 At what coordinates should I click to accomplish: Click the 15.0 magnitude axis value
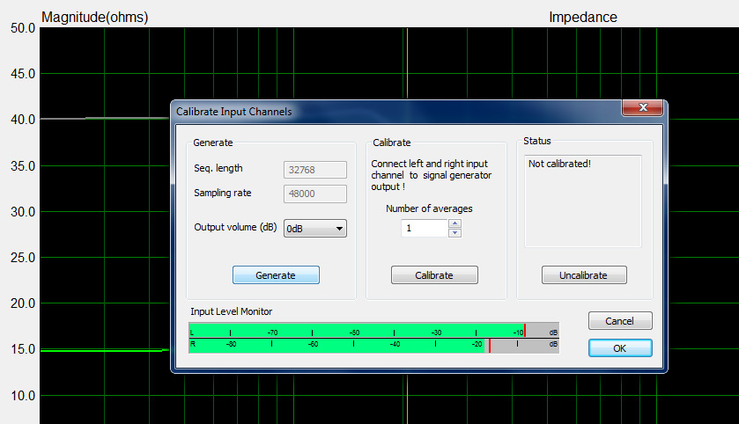click(x=23, y=349)
